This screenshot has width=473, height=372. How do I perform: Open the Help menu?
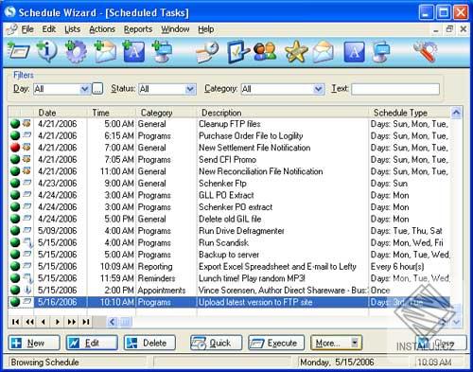pyautogui.click(x=205, y=29)
